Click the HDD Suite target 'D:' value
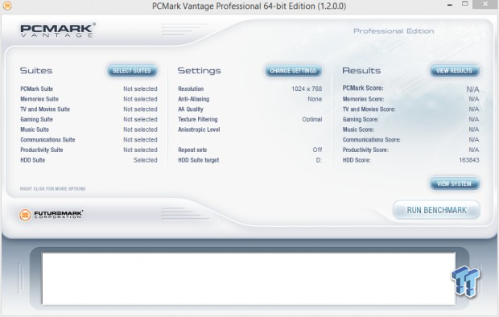Image resolution: width=499 pixels, height=317 pixels. pos(319,160)
